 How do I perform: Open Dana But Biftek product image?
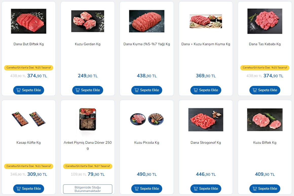28,21
